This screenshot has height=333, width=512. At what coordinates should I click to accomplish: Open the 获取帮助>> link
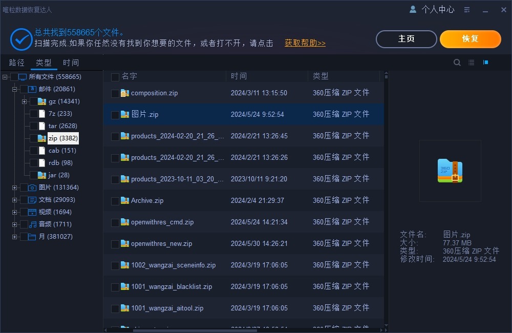coord(305,43)
